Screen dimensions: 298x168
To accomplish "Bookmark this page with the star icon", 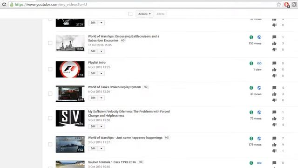I will (x=278, y=4).
